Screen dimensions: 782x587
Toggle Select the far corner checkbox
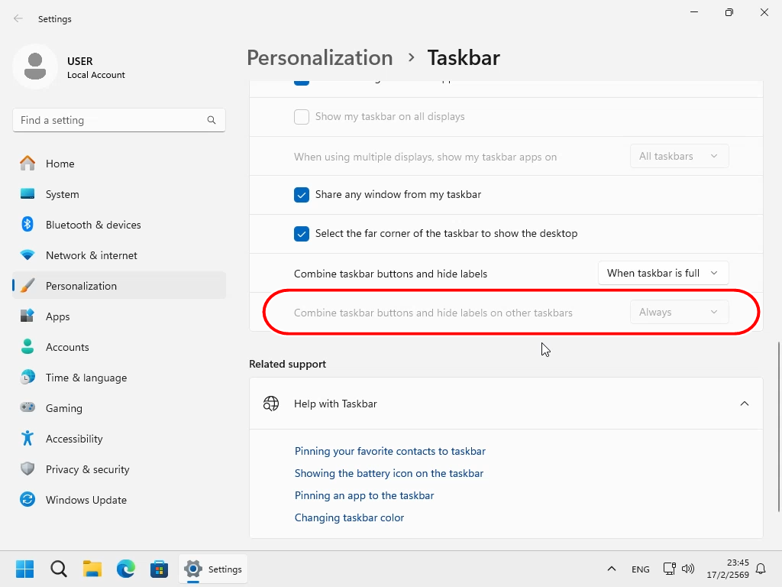[302, 234]
